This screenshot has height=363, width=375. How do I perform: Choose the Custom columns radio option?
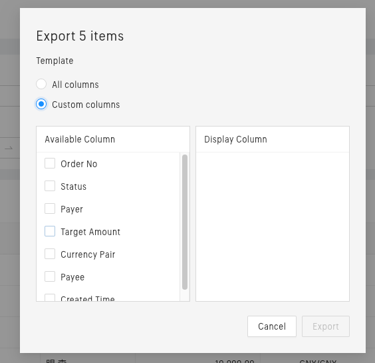tap(41, 104)
